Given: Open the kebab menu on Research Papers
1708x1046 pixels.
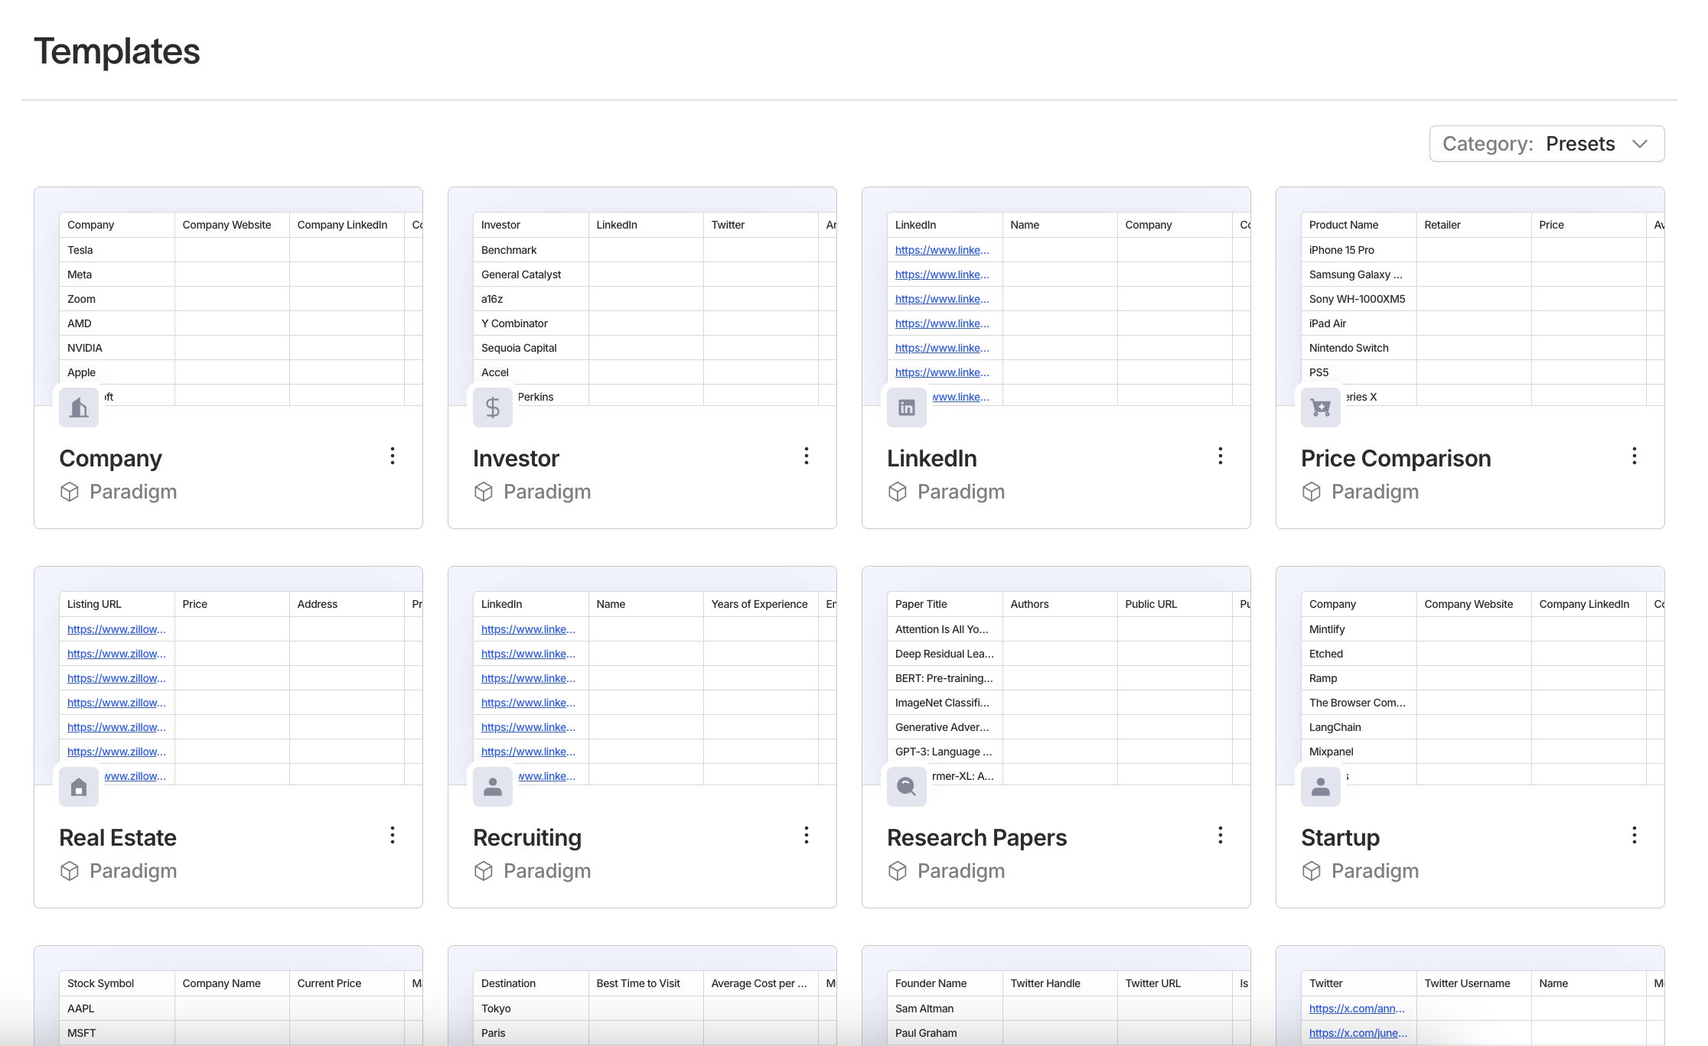Looking at the screenshot, I should (1221, 836).
